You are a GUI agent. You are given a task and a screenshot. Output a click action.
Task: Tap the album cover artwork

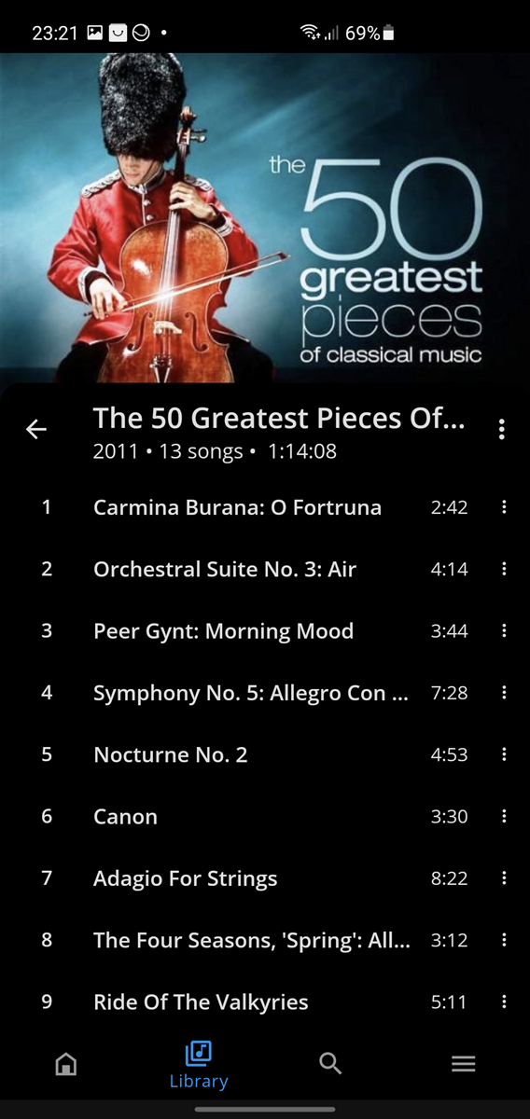[265, 217]
